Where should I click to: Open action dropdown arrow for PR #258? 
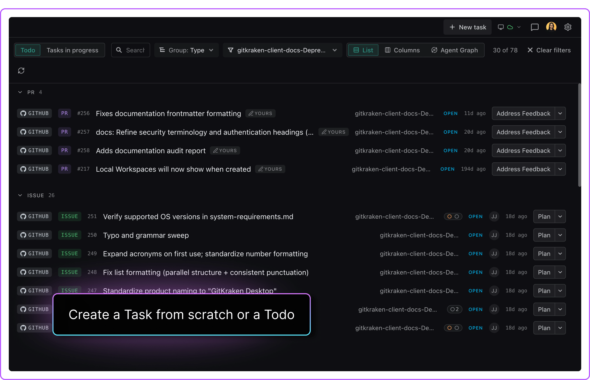[x=560, y=151]
